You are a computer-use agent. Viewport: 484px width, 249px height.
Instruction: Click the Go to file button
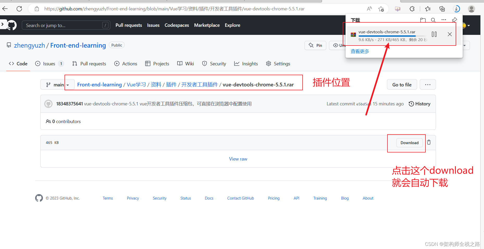pos(402,85)
